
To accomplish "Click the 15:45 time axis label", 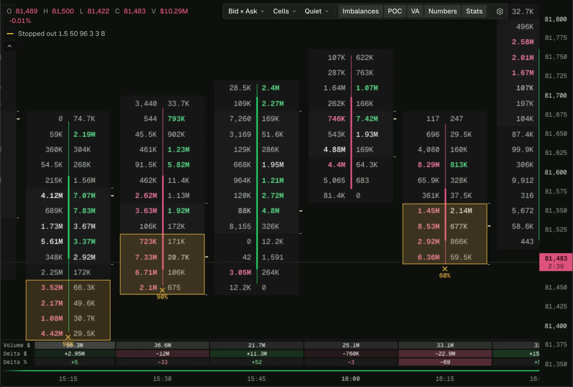I will pos(256,379).
